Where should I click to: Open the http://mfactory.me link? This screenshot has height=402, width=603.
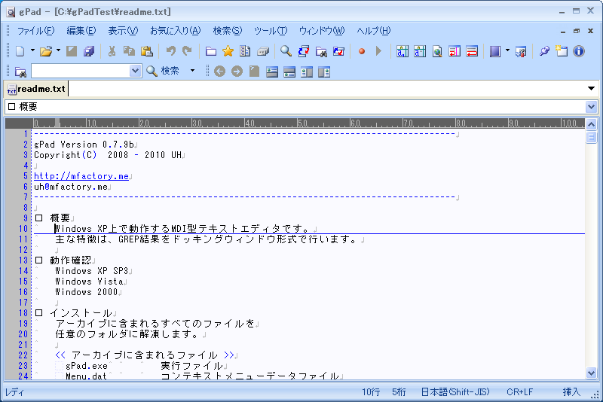click(x=81, y=176)
